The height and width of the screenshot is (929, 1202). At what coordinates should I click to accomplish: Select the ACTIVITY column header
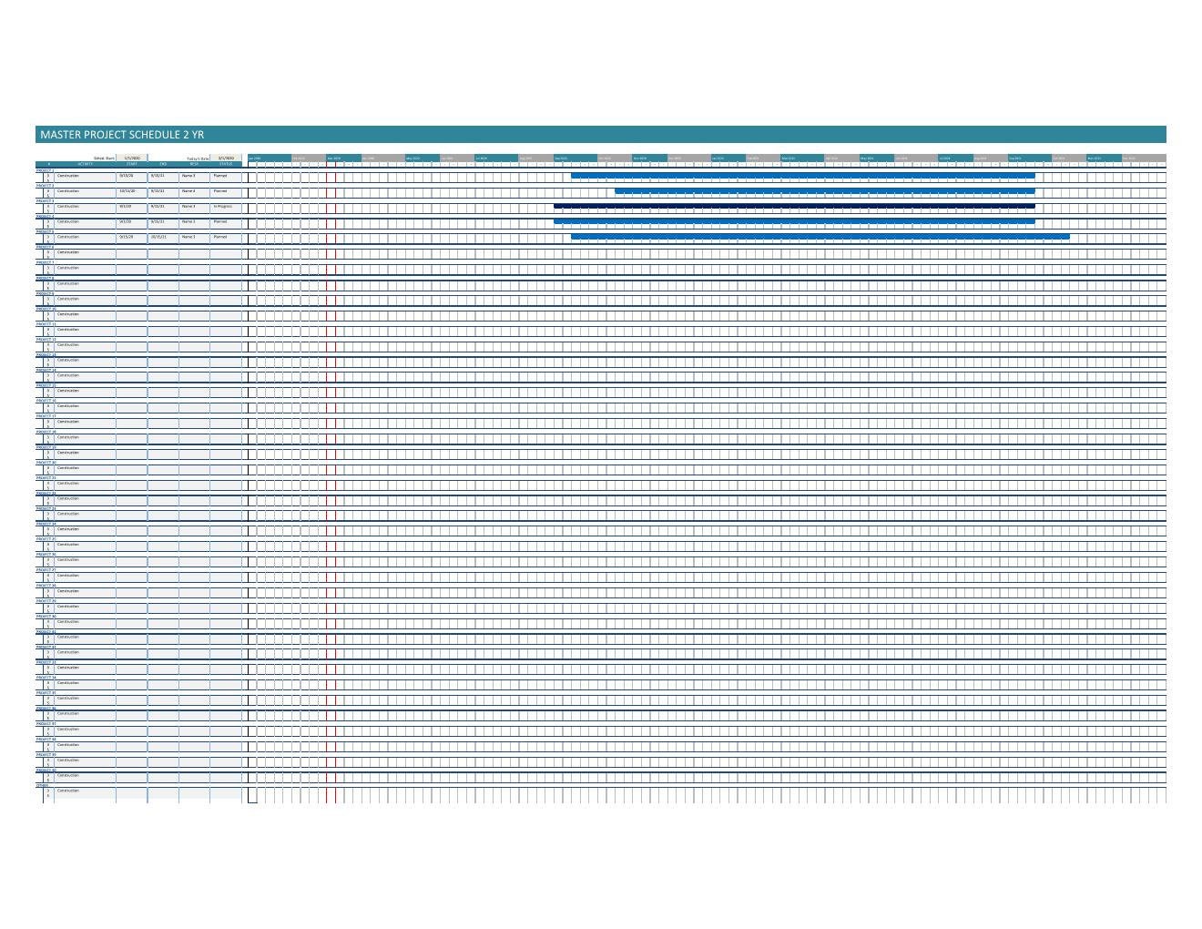click(87, 164)
